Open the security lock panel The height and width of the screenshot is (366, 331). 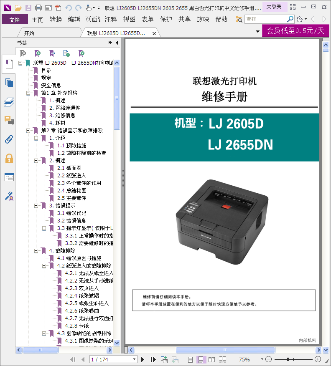click(x=9, y=158)
